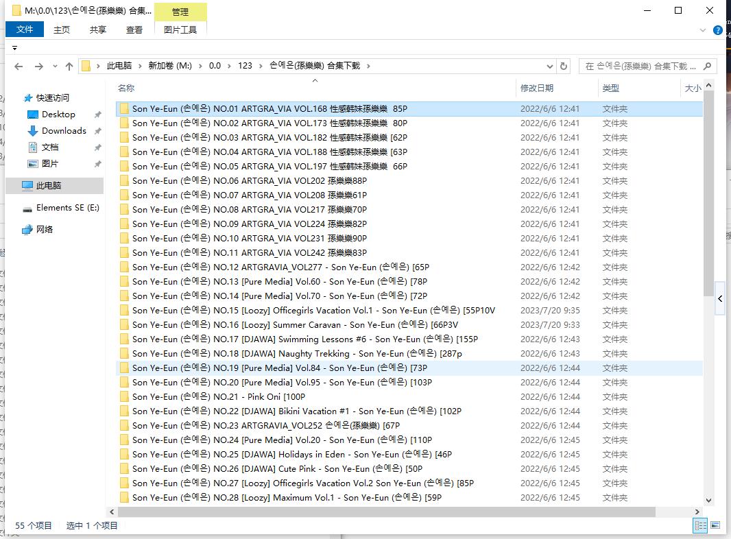Refresh the current folder view
This screenshot has width=731, height=539.
(x=564, y=67)
